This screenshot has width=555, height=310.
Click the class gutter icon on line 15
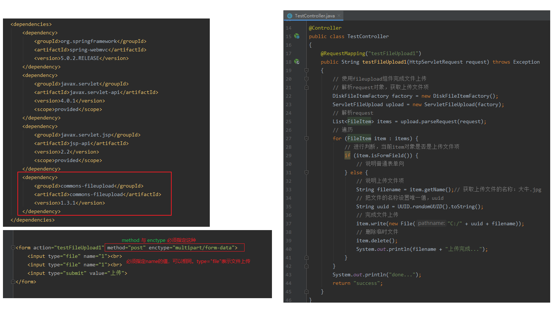pos(297,36)
